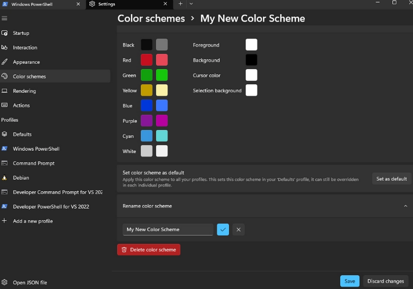The image size is (413, 289).
Task: Open the JSON file
Action: [x=55, y=282]
